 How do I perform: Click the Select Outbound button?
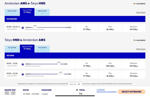tap(132, 92)
